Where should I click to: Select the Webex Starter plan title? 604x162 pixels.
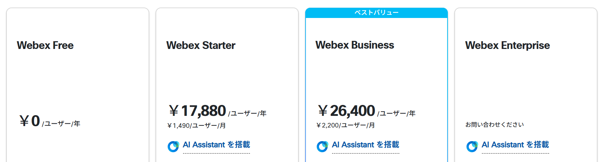(x=201, y=45)
